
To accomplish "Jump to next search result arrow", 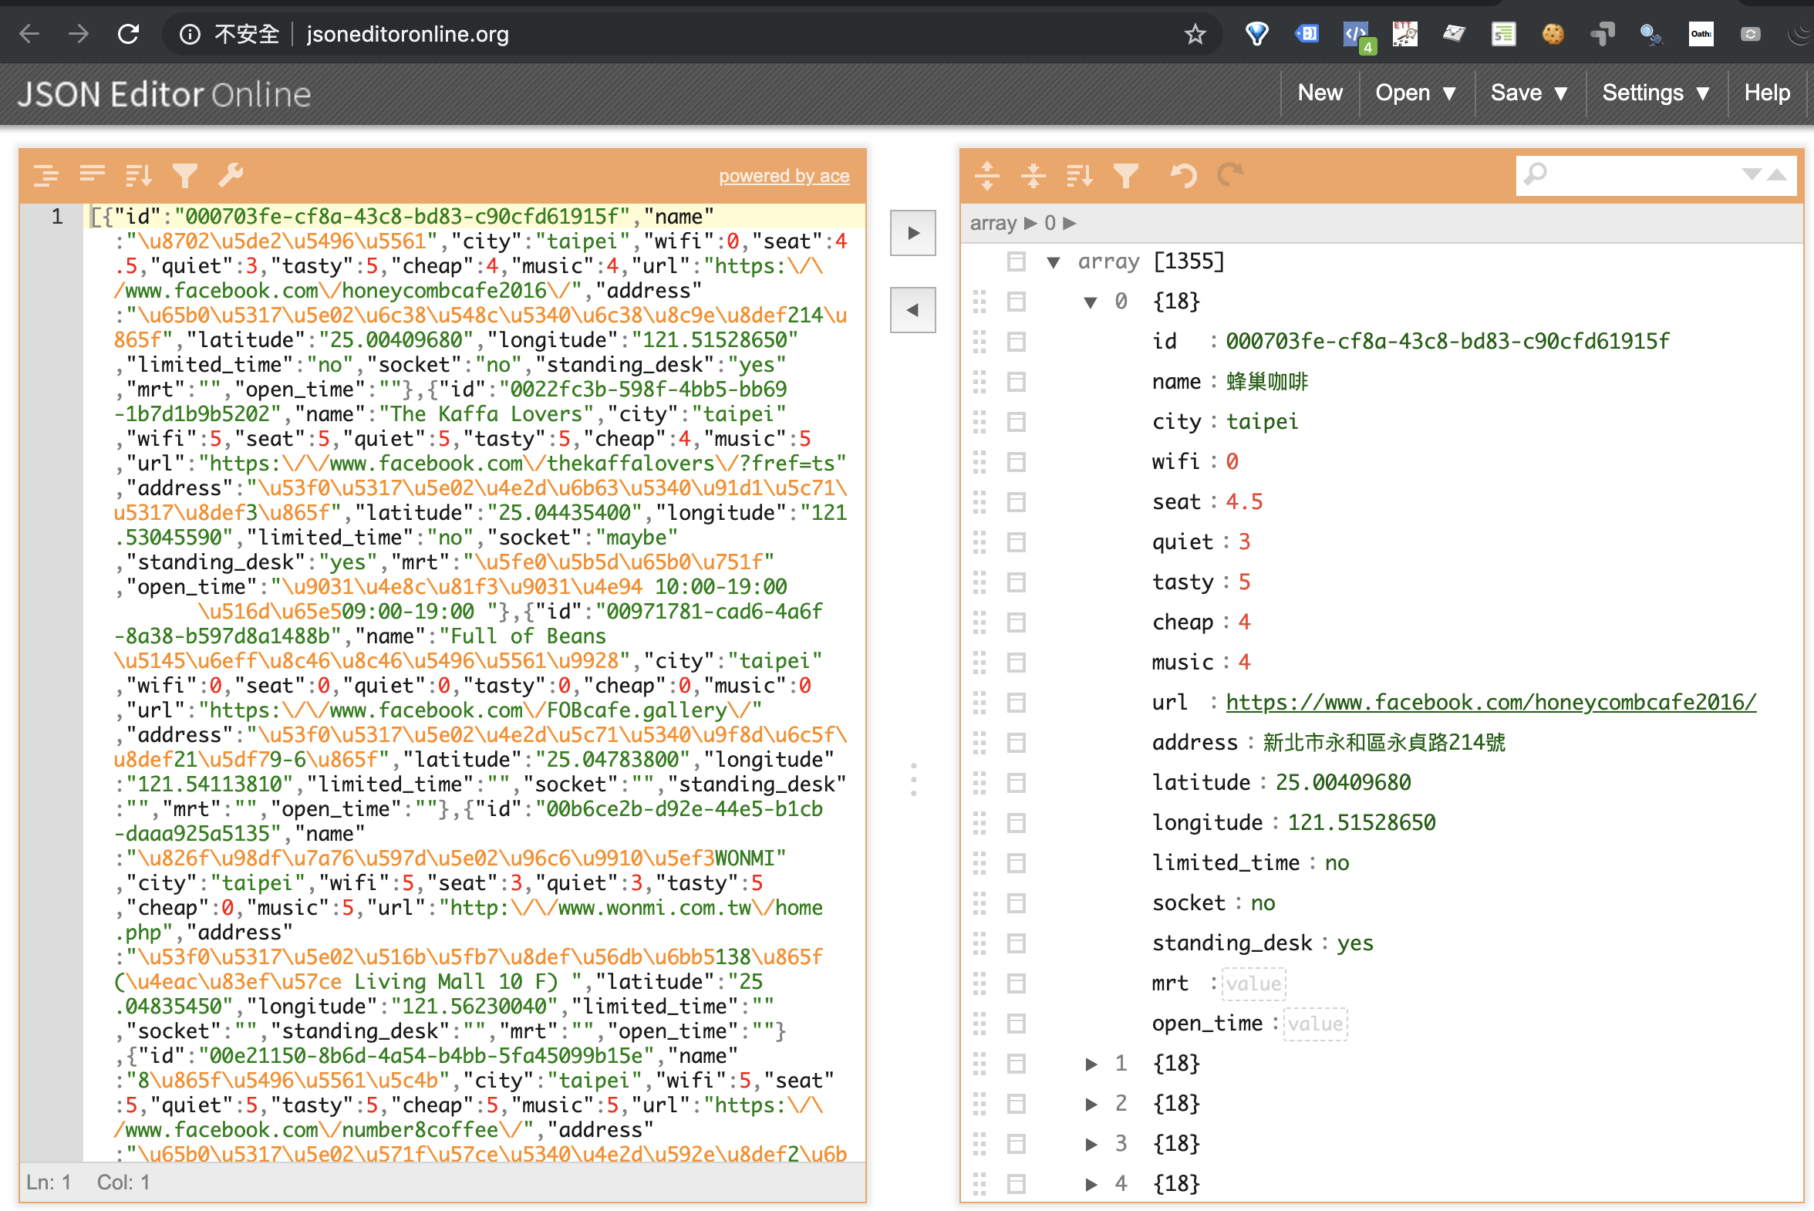I will pos(1751,175).
